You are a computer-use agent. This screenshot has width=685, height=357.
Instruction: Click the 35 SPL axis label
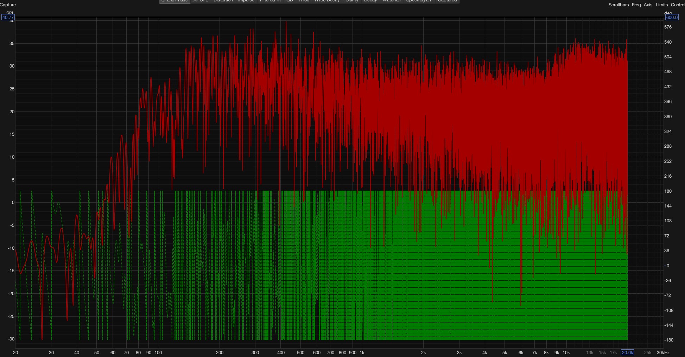click(x=12, y=43)
